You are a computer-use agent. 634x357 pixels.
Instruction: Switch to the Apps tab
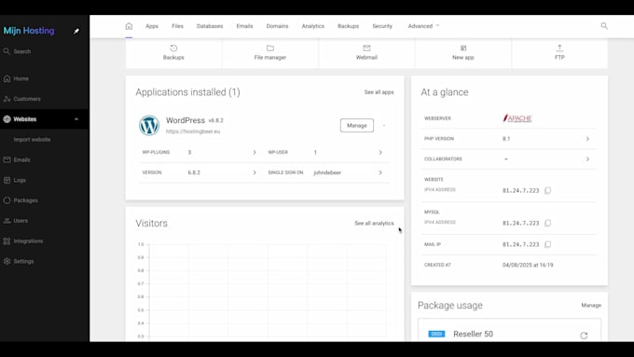click(152, 26)
